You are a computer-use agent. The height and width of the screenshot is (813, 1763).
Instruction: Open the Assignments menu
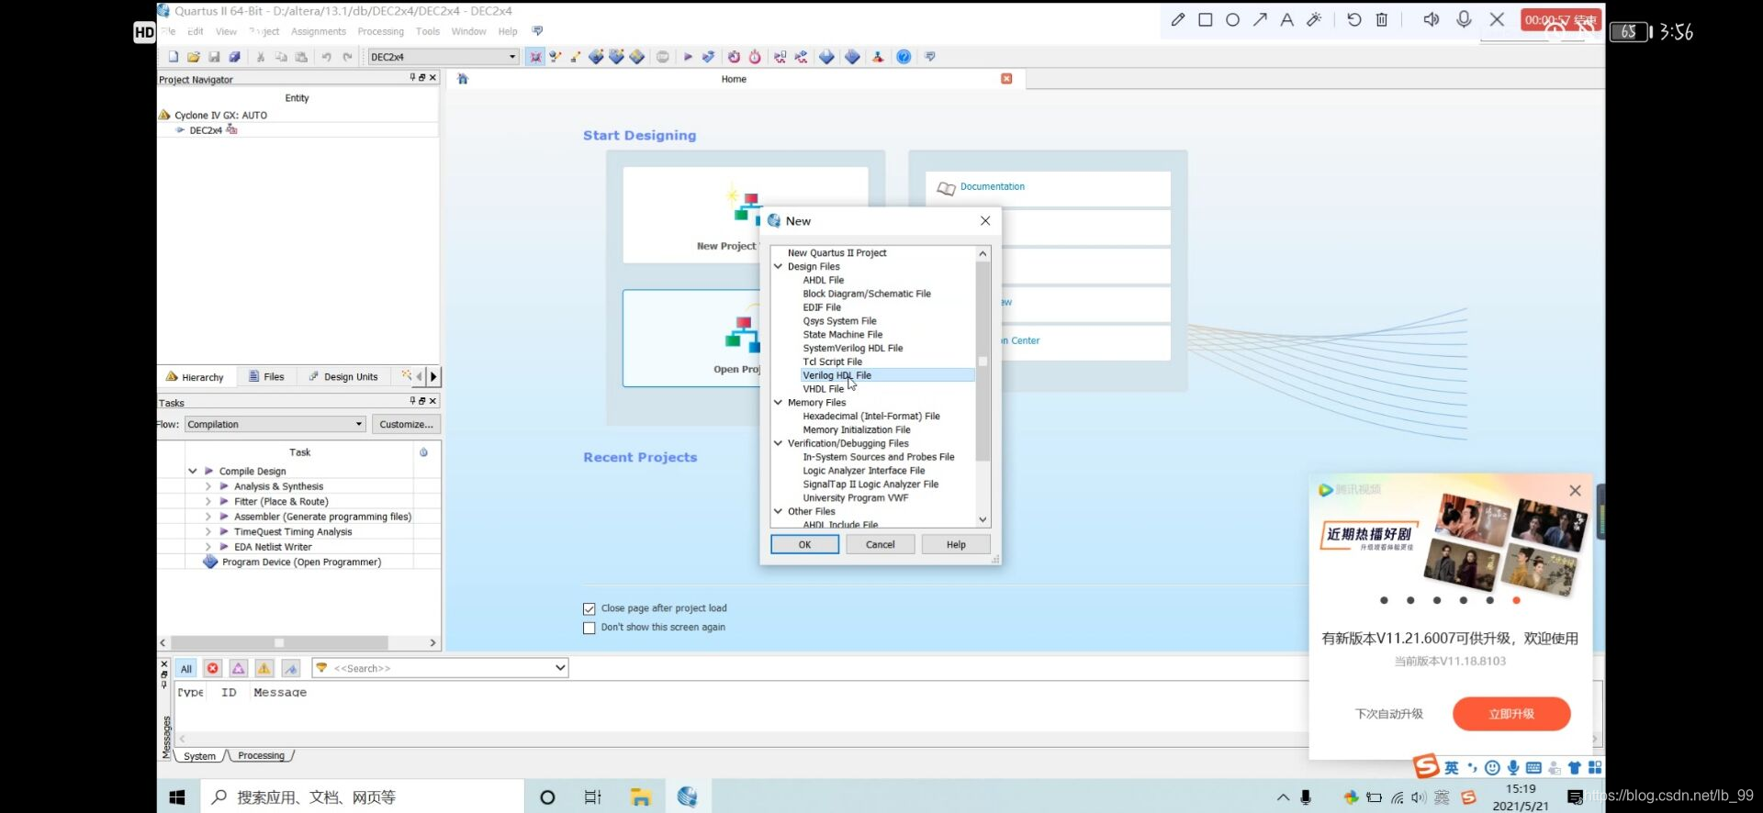point(319,31)
